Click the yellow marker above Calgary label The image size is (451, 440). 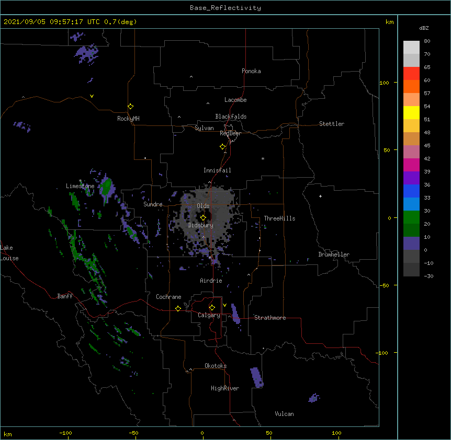212,308
